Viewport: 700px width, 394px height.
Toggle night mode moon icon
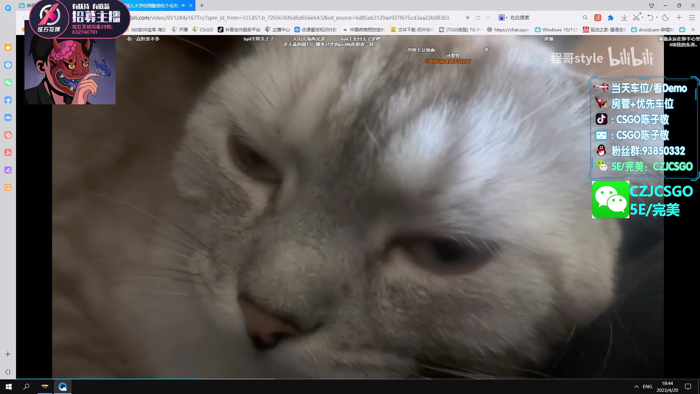pyautogui.click(x=666, y=18)
